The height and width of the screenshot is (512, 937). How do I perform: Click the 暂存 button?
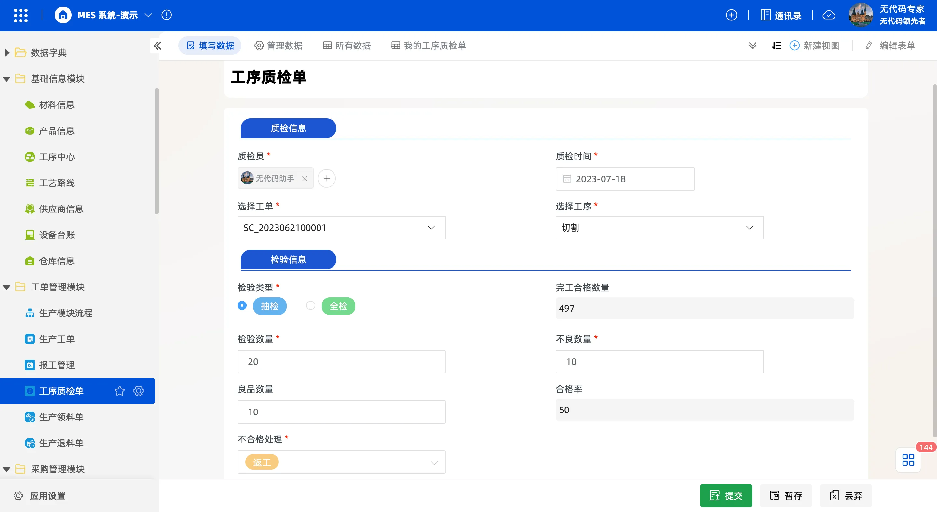click(x=786, y=495)
